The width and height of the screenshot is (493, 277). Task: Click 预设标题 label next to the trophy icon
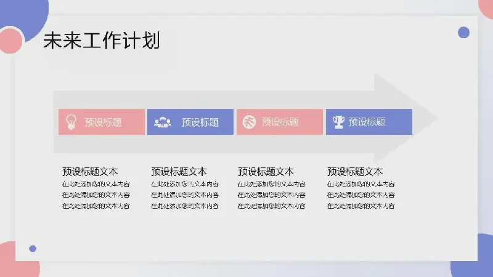pos(367,122)
